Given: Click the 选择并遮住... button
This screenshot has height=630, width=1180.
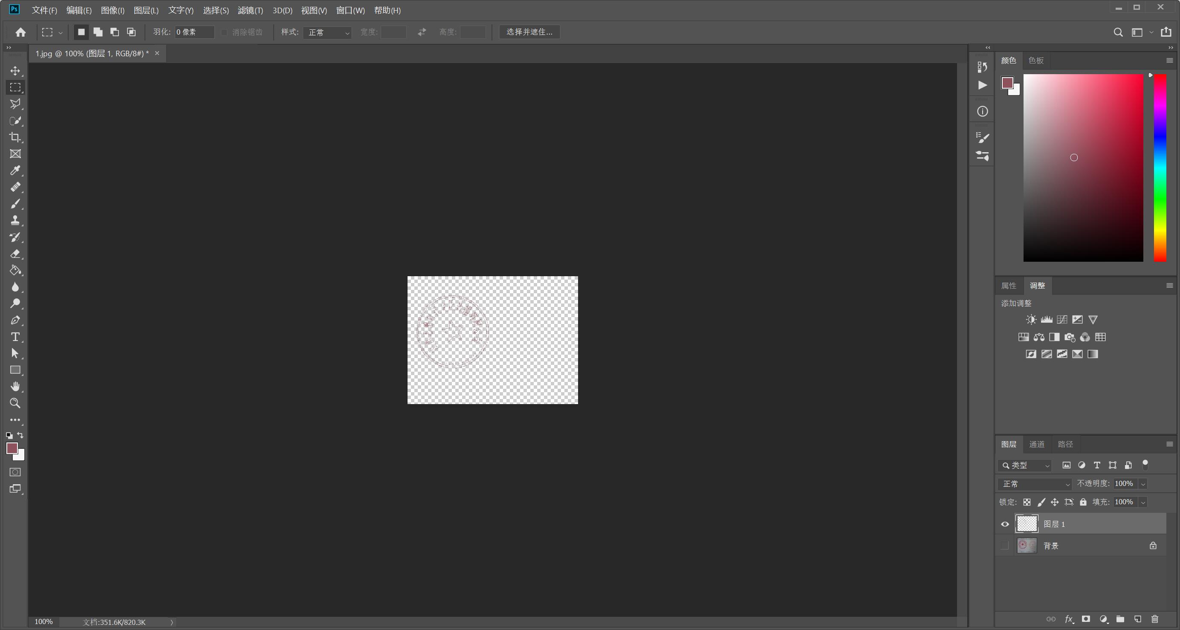Looking at the screenshot, I should coord(529,32).
